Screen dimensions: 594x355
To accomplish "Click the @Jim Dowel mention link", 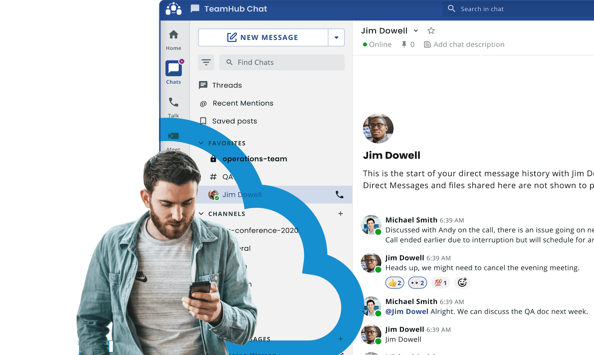I will 407,311.
